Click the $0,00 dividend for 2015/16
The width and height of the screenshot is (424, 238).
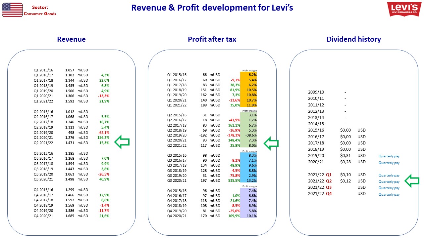pyautogui.click(x=345, y=130)
